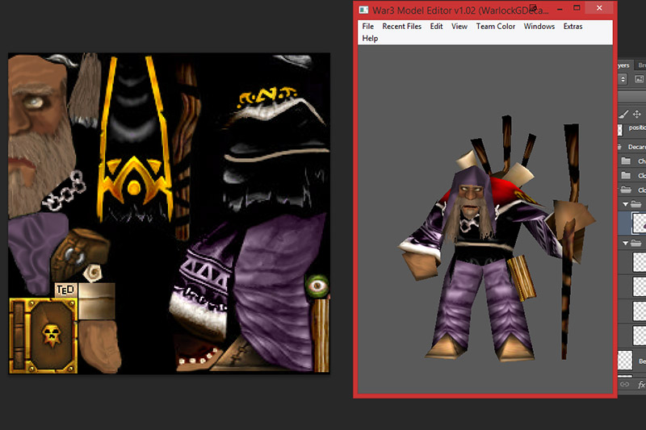The image size is (646, 430).
Task: Select the highlighted layer thumbnail with purple
Action: [640, 223]
